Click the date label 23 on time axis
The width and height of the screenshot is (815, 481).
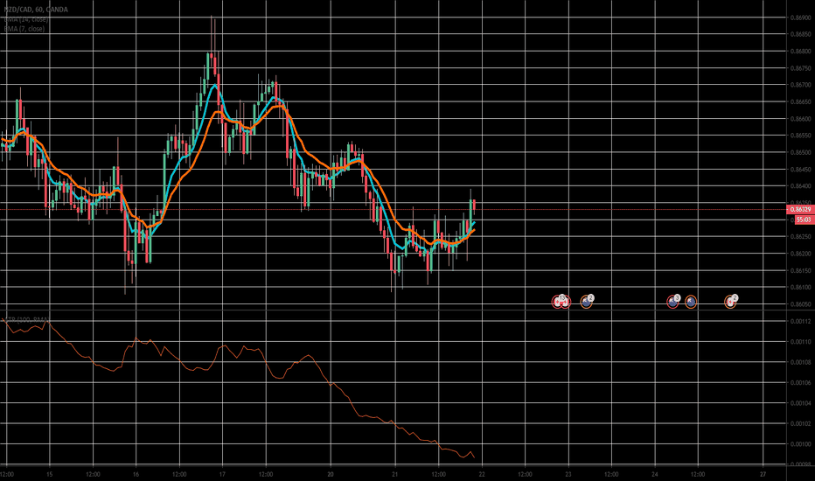(x=568, y=474)
